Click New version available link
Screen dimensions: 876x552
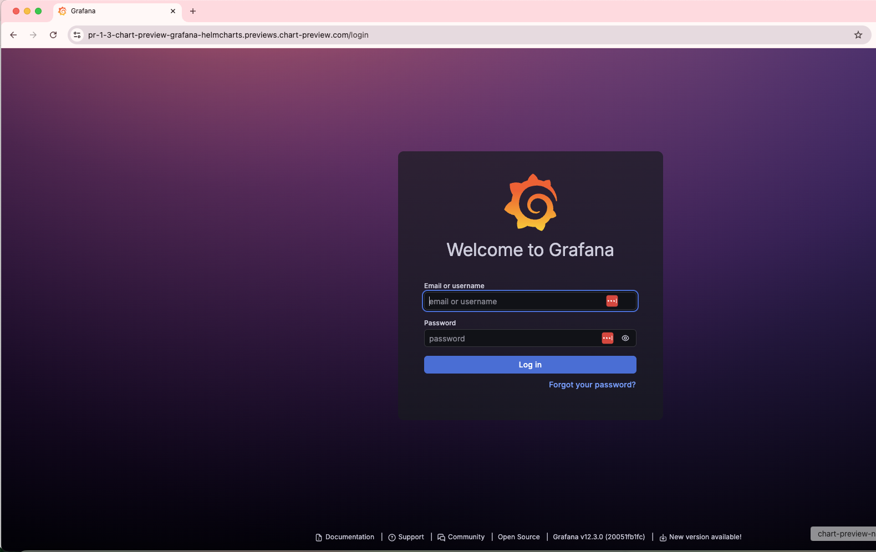700,537
